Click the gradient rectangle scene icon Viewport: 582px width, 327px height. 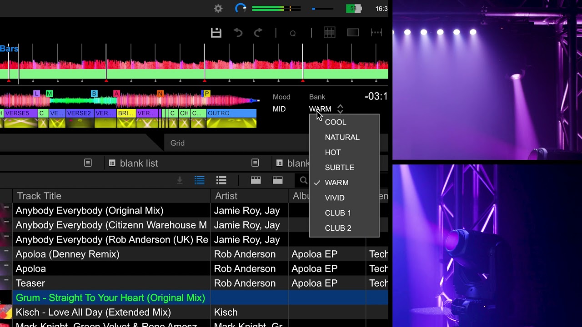pyautogui.click(x=353, y=33)
